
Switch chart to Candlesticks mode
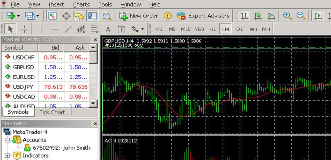click(x=258, y=16)
